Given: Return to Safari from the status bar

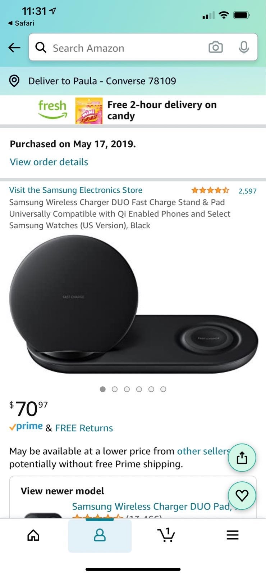Looking at the screenshot, I should click(21, 23).
